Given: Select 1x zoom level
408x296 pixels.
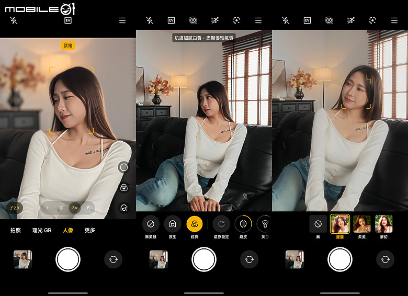Looking at the screenshot, I should [48, 208].
